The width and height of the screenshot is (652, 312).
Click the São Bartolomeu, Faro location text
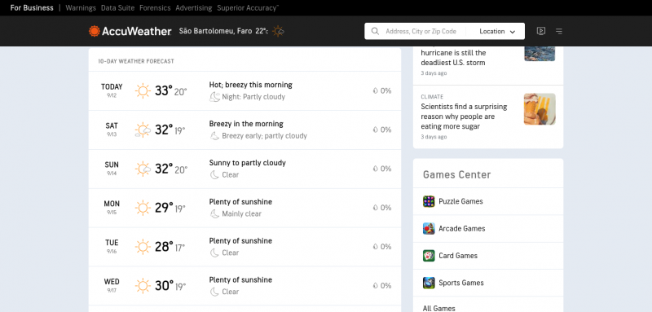coord(215,31)
